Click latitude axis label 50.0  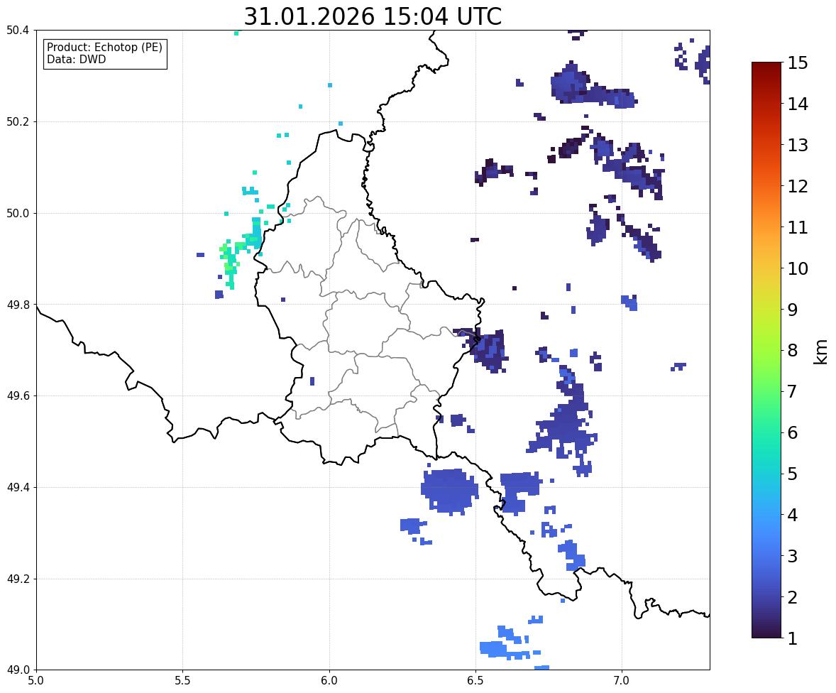pyautogui.click(x=18, y=214)
